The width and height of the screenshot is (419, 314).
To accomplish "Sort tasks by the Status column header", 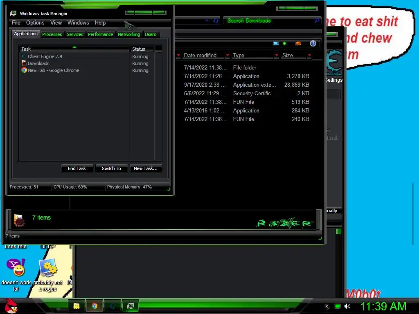I will [x=142, y=49].
